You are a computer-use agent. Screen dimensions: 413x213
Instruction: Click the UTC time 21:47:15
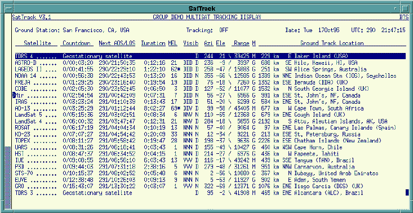[393, 30]
